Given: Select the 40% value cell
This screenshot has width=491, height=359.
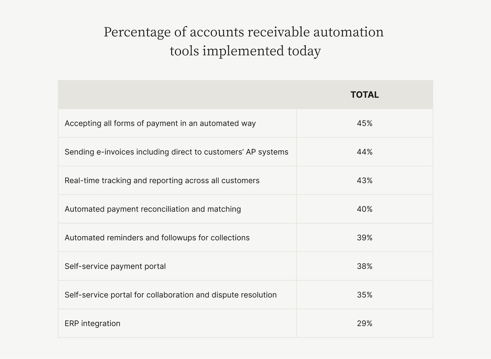Looking at the screenshot, I should pos(364,209).
